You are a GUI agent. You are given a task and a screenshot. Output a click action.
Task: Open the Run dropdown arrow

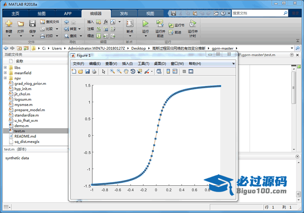point(145,36)
